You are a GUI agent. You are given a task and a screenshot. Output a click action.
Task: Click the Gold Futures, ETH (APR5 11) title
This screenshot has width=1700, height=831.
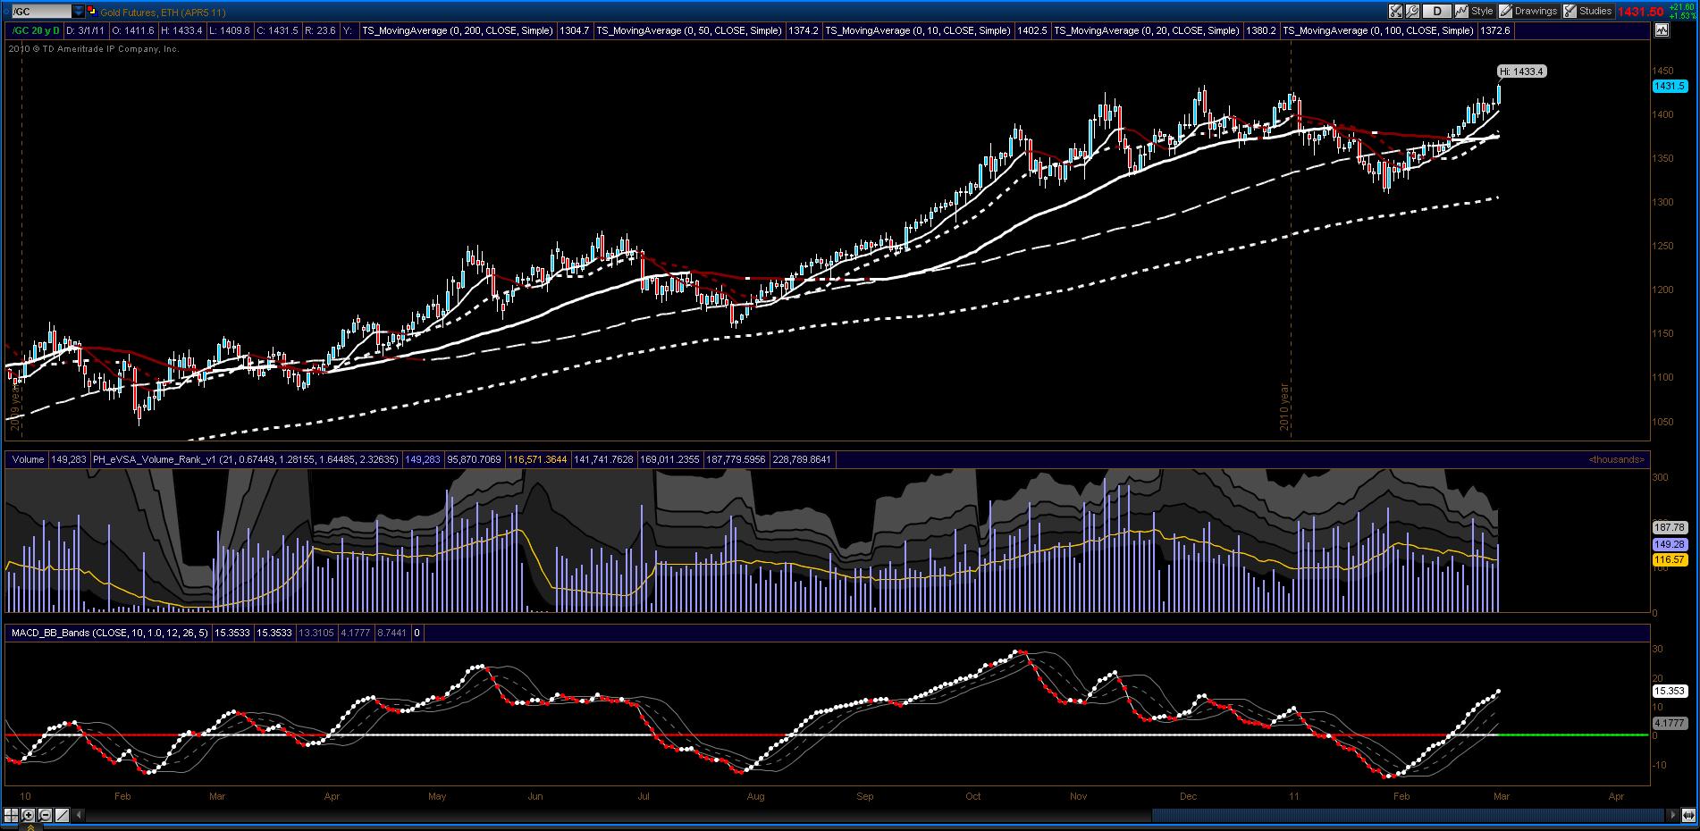(163, 13)
